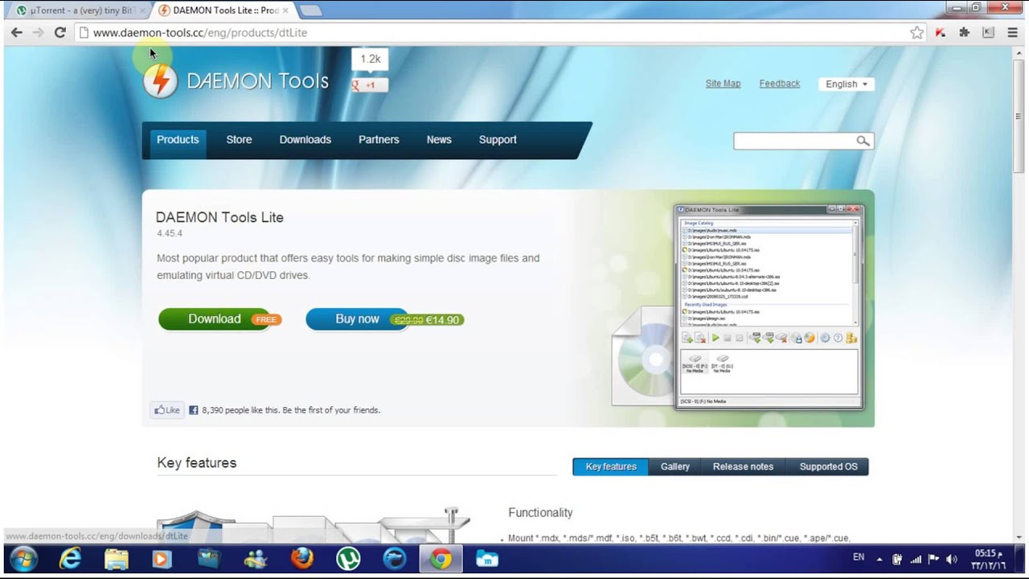Open the Feedback link
This screenshot has width=1029, height=579.
click(780, 84)
